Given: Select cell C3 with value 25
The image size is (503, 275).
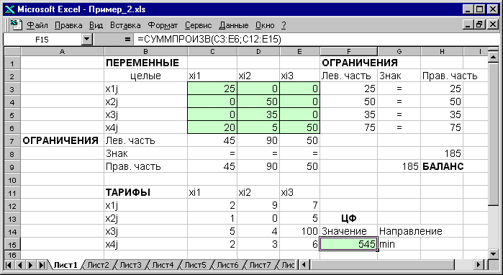Looking at the screenshot, I should tap(212, 89).
